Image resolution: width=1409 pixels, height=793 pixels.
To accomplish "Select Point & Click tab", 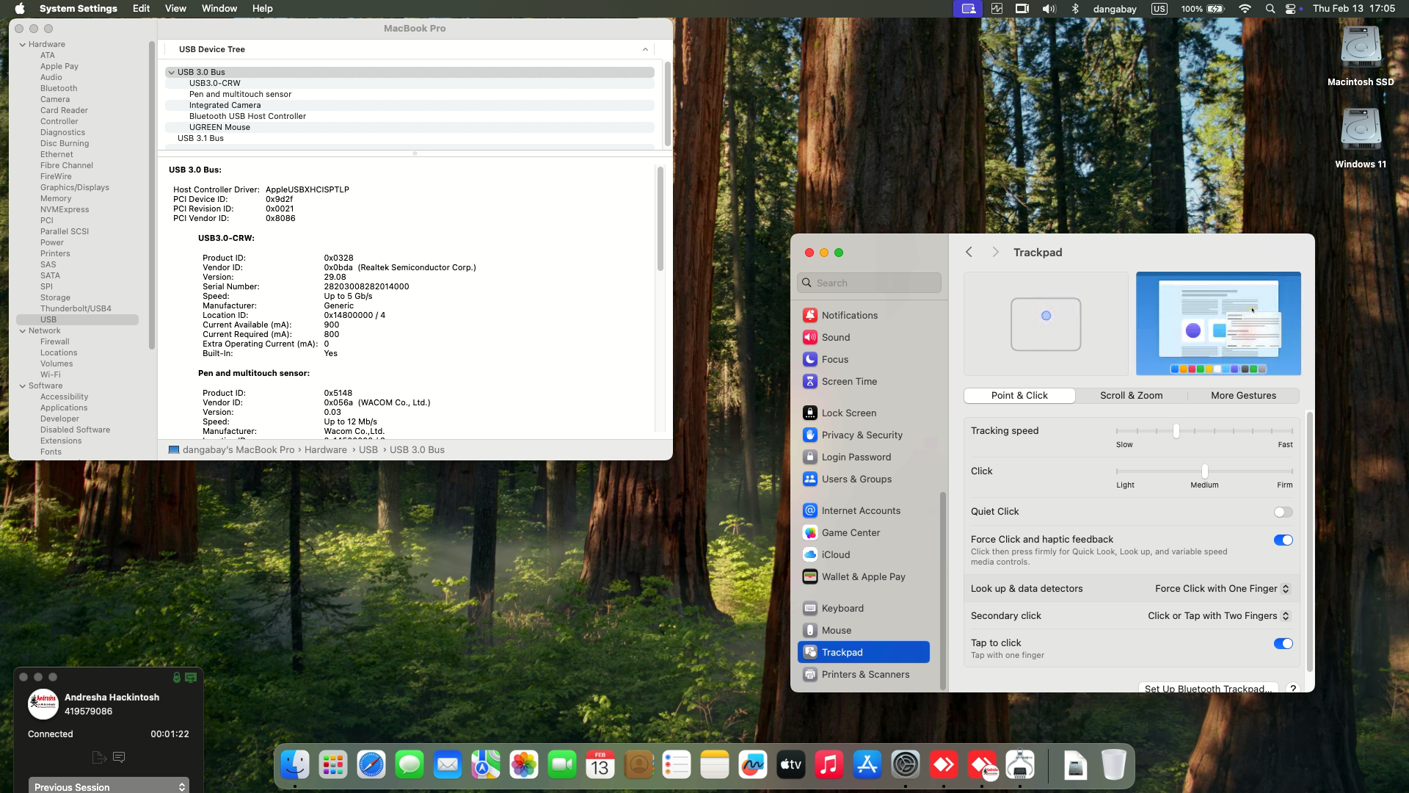I will tap(1019, 395).
